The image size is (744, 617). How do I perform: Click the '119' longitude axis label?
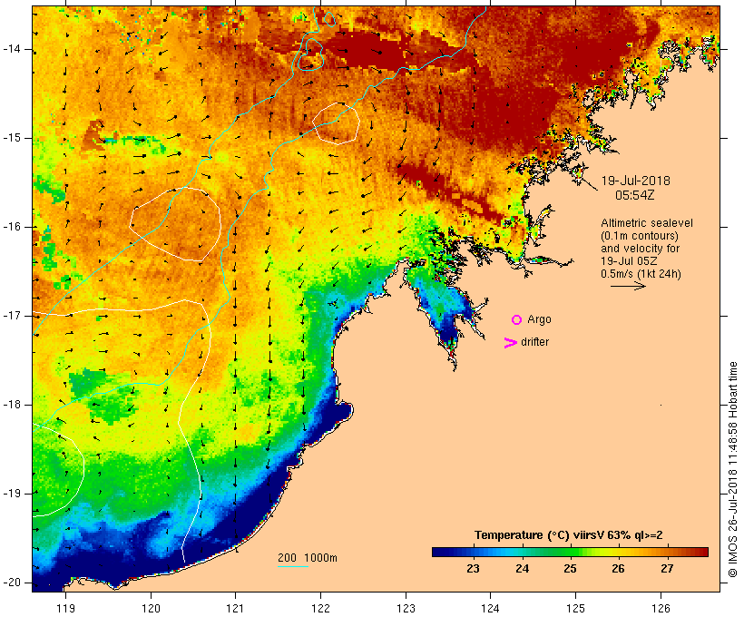tap(65, 609)
